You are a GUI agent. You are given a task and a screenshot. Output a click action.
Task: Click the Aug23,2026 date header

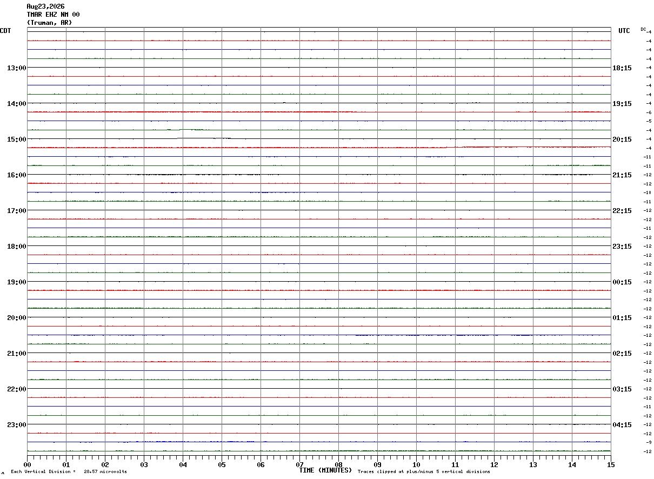[x=45, y=6]
